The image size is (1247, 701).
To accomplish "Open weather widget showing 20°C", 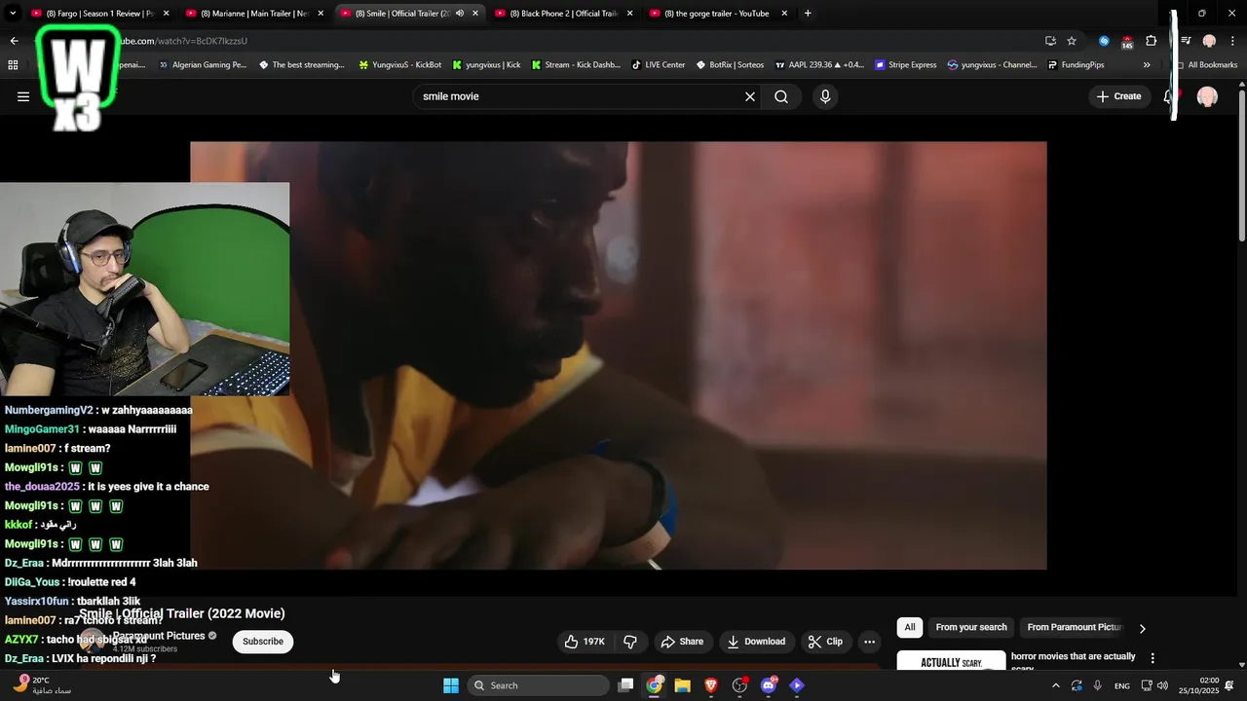I will tap(41, 685).
